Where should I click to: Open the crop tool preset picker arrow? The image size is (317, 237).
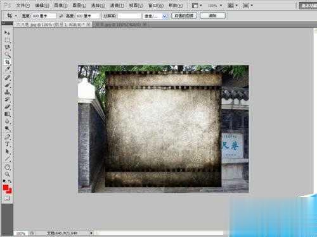16,16
